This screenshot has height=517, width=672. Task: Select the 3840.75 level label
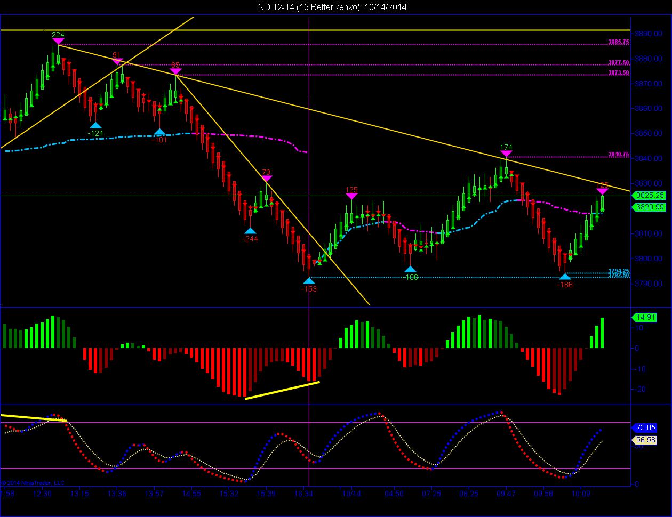point(619,155)
